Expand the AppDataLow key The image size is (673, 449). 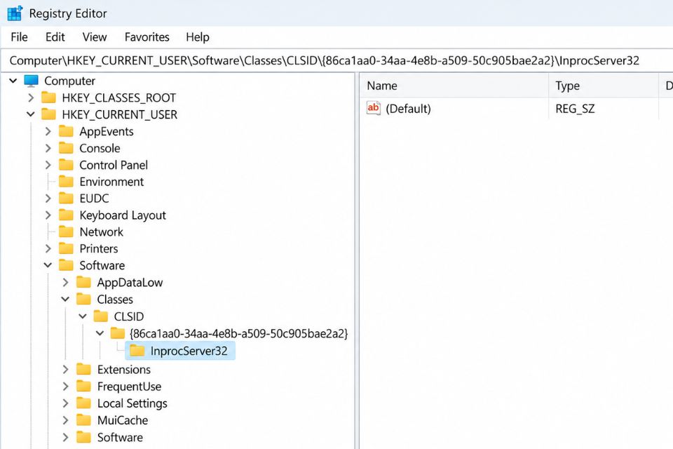[x=65, y=282]
